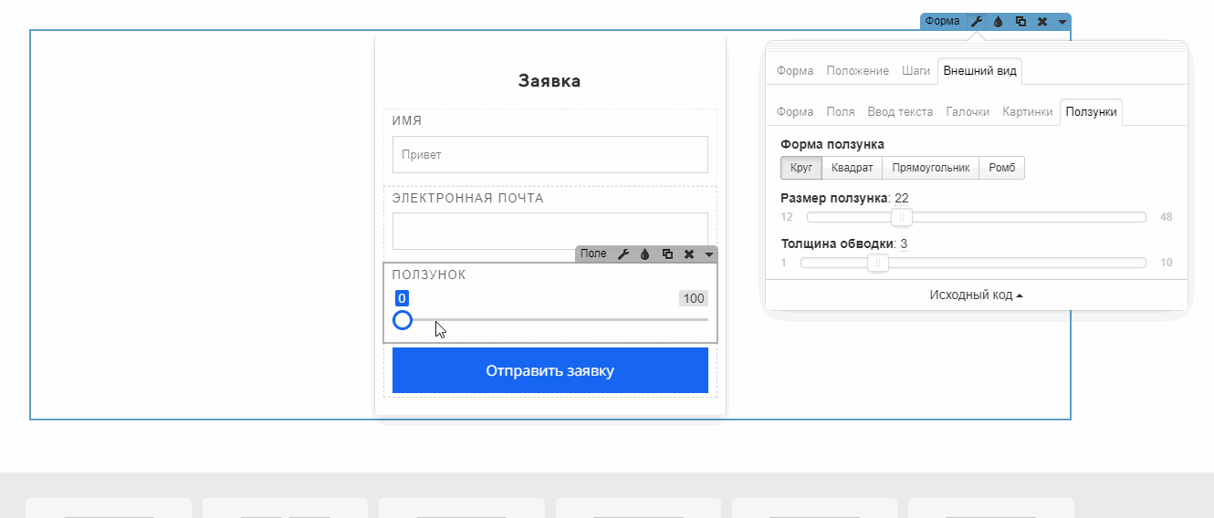The height and width of the screenshot is (518, 1214).
Task: Select the Круг slider shape
Action: click(x=801, y=168)
